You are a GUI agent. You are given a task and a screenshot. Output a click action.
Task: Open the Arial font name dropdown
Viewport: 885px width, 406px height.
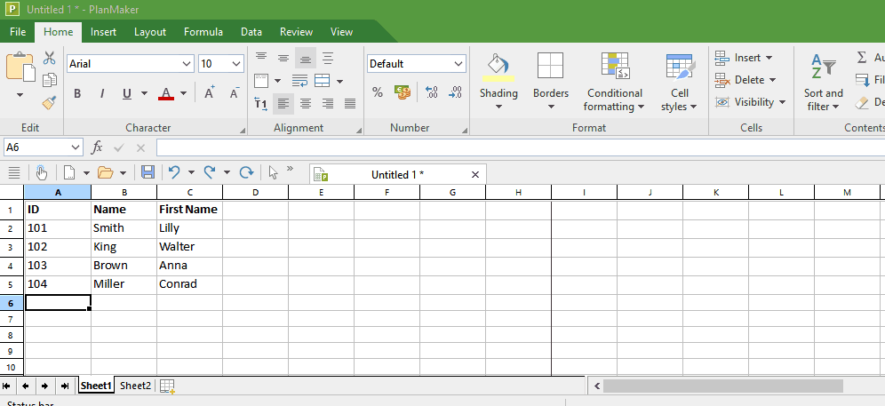tap(187, 64)
